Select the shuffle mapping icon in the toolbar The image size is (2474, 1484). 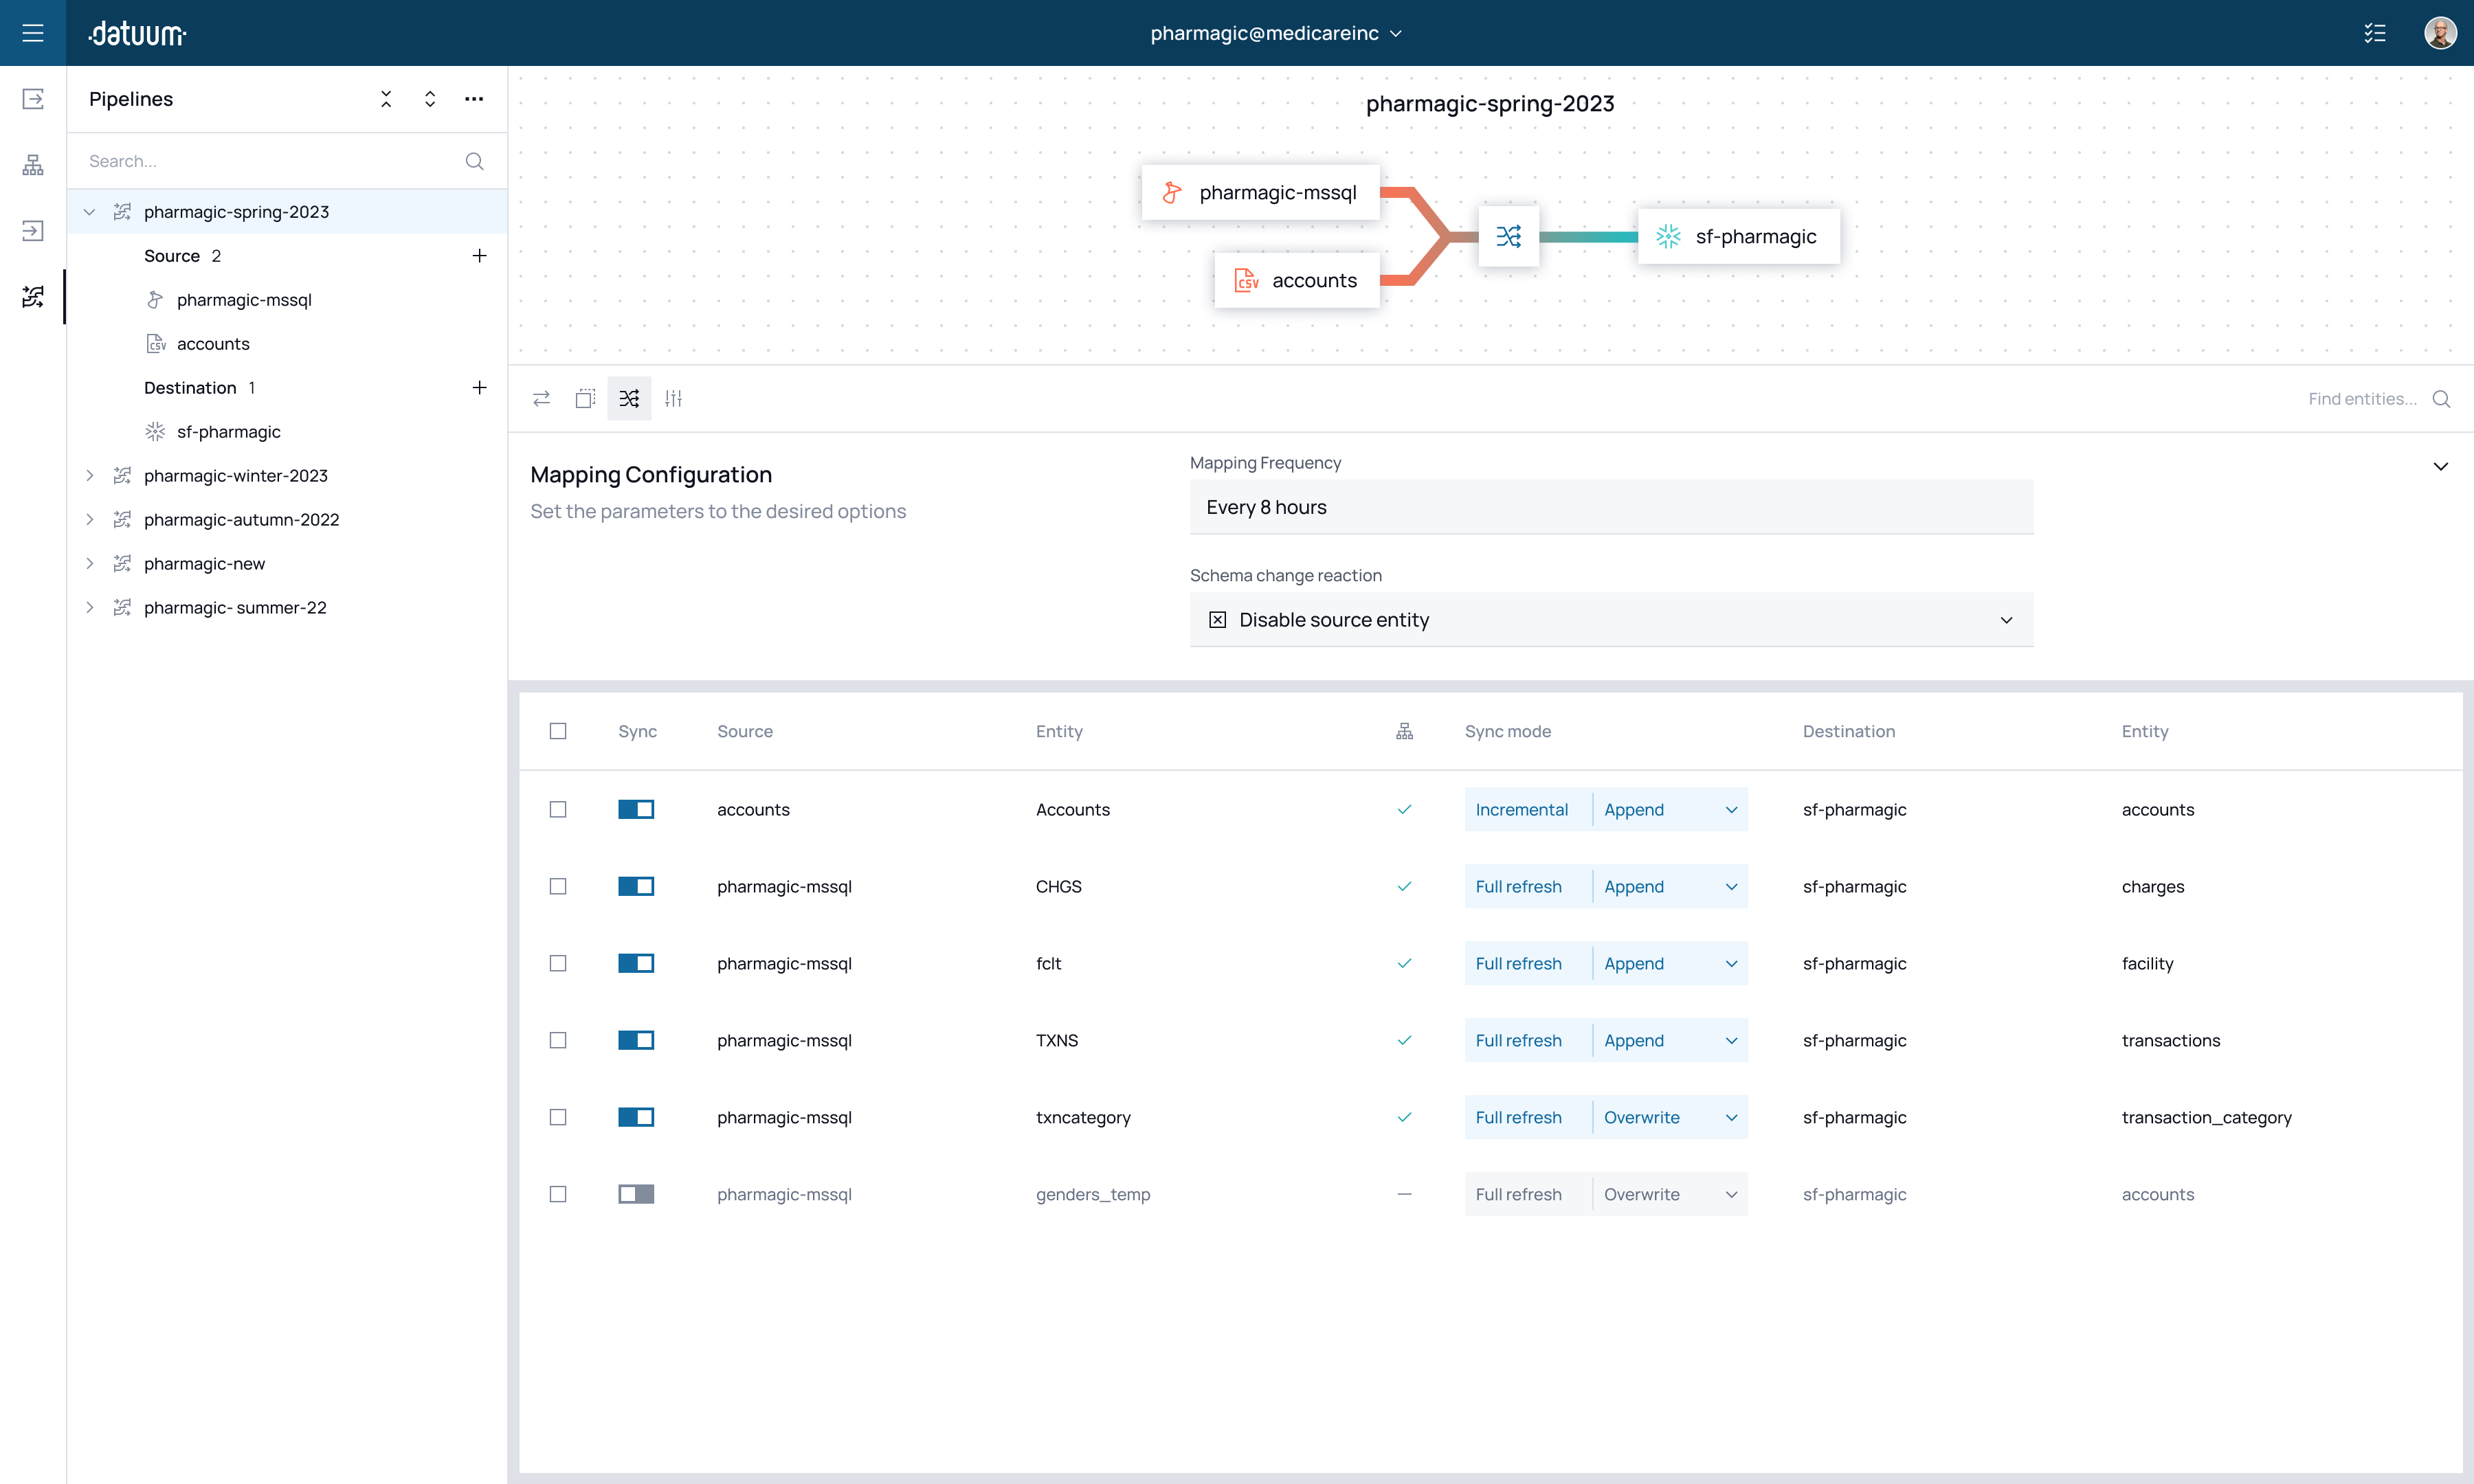629,398
